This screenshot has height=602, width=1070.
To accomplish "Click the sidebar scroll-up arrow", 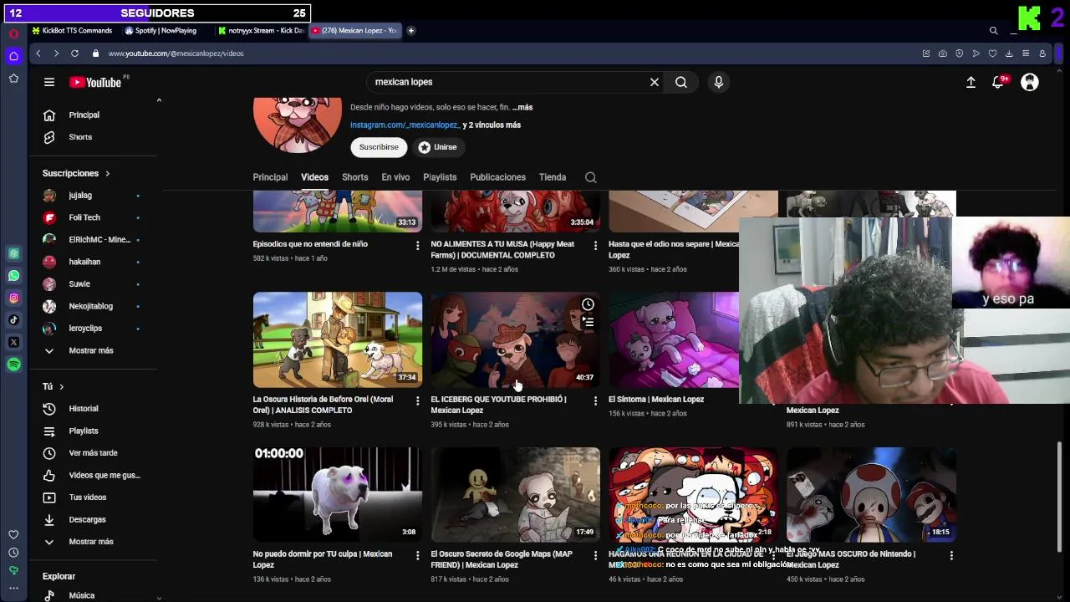I will tap(159, 100).
